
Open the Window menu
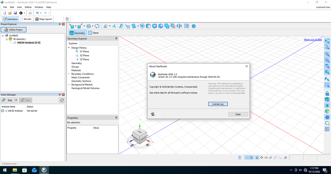pyautogui.click(x=39, y=7)
